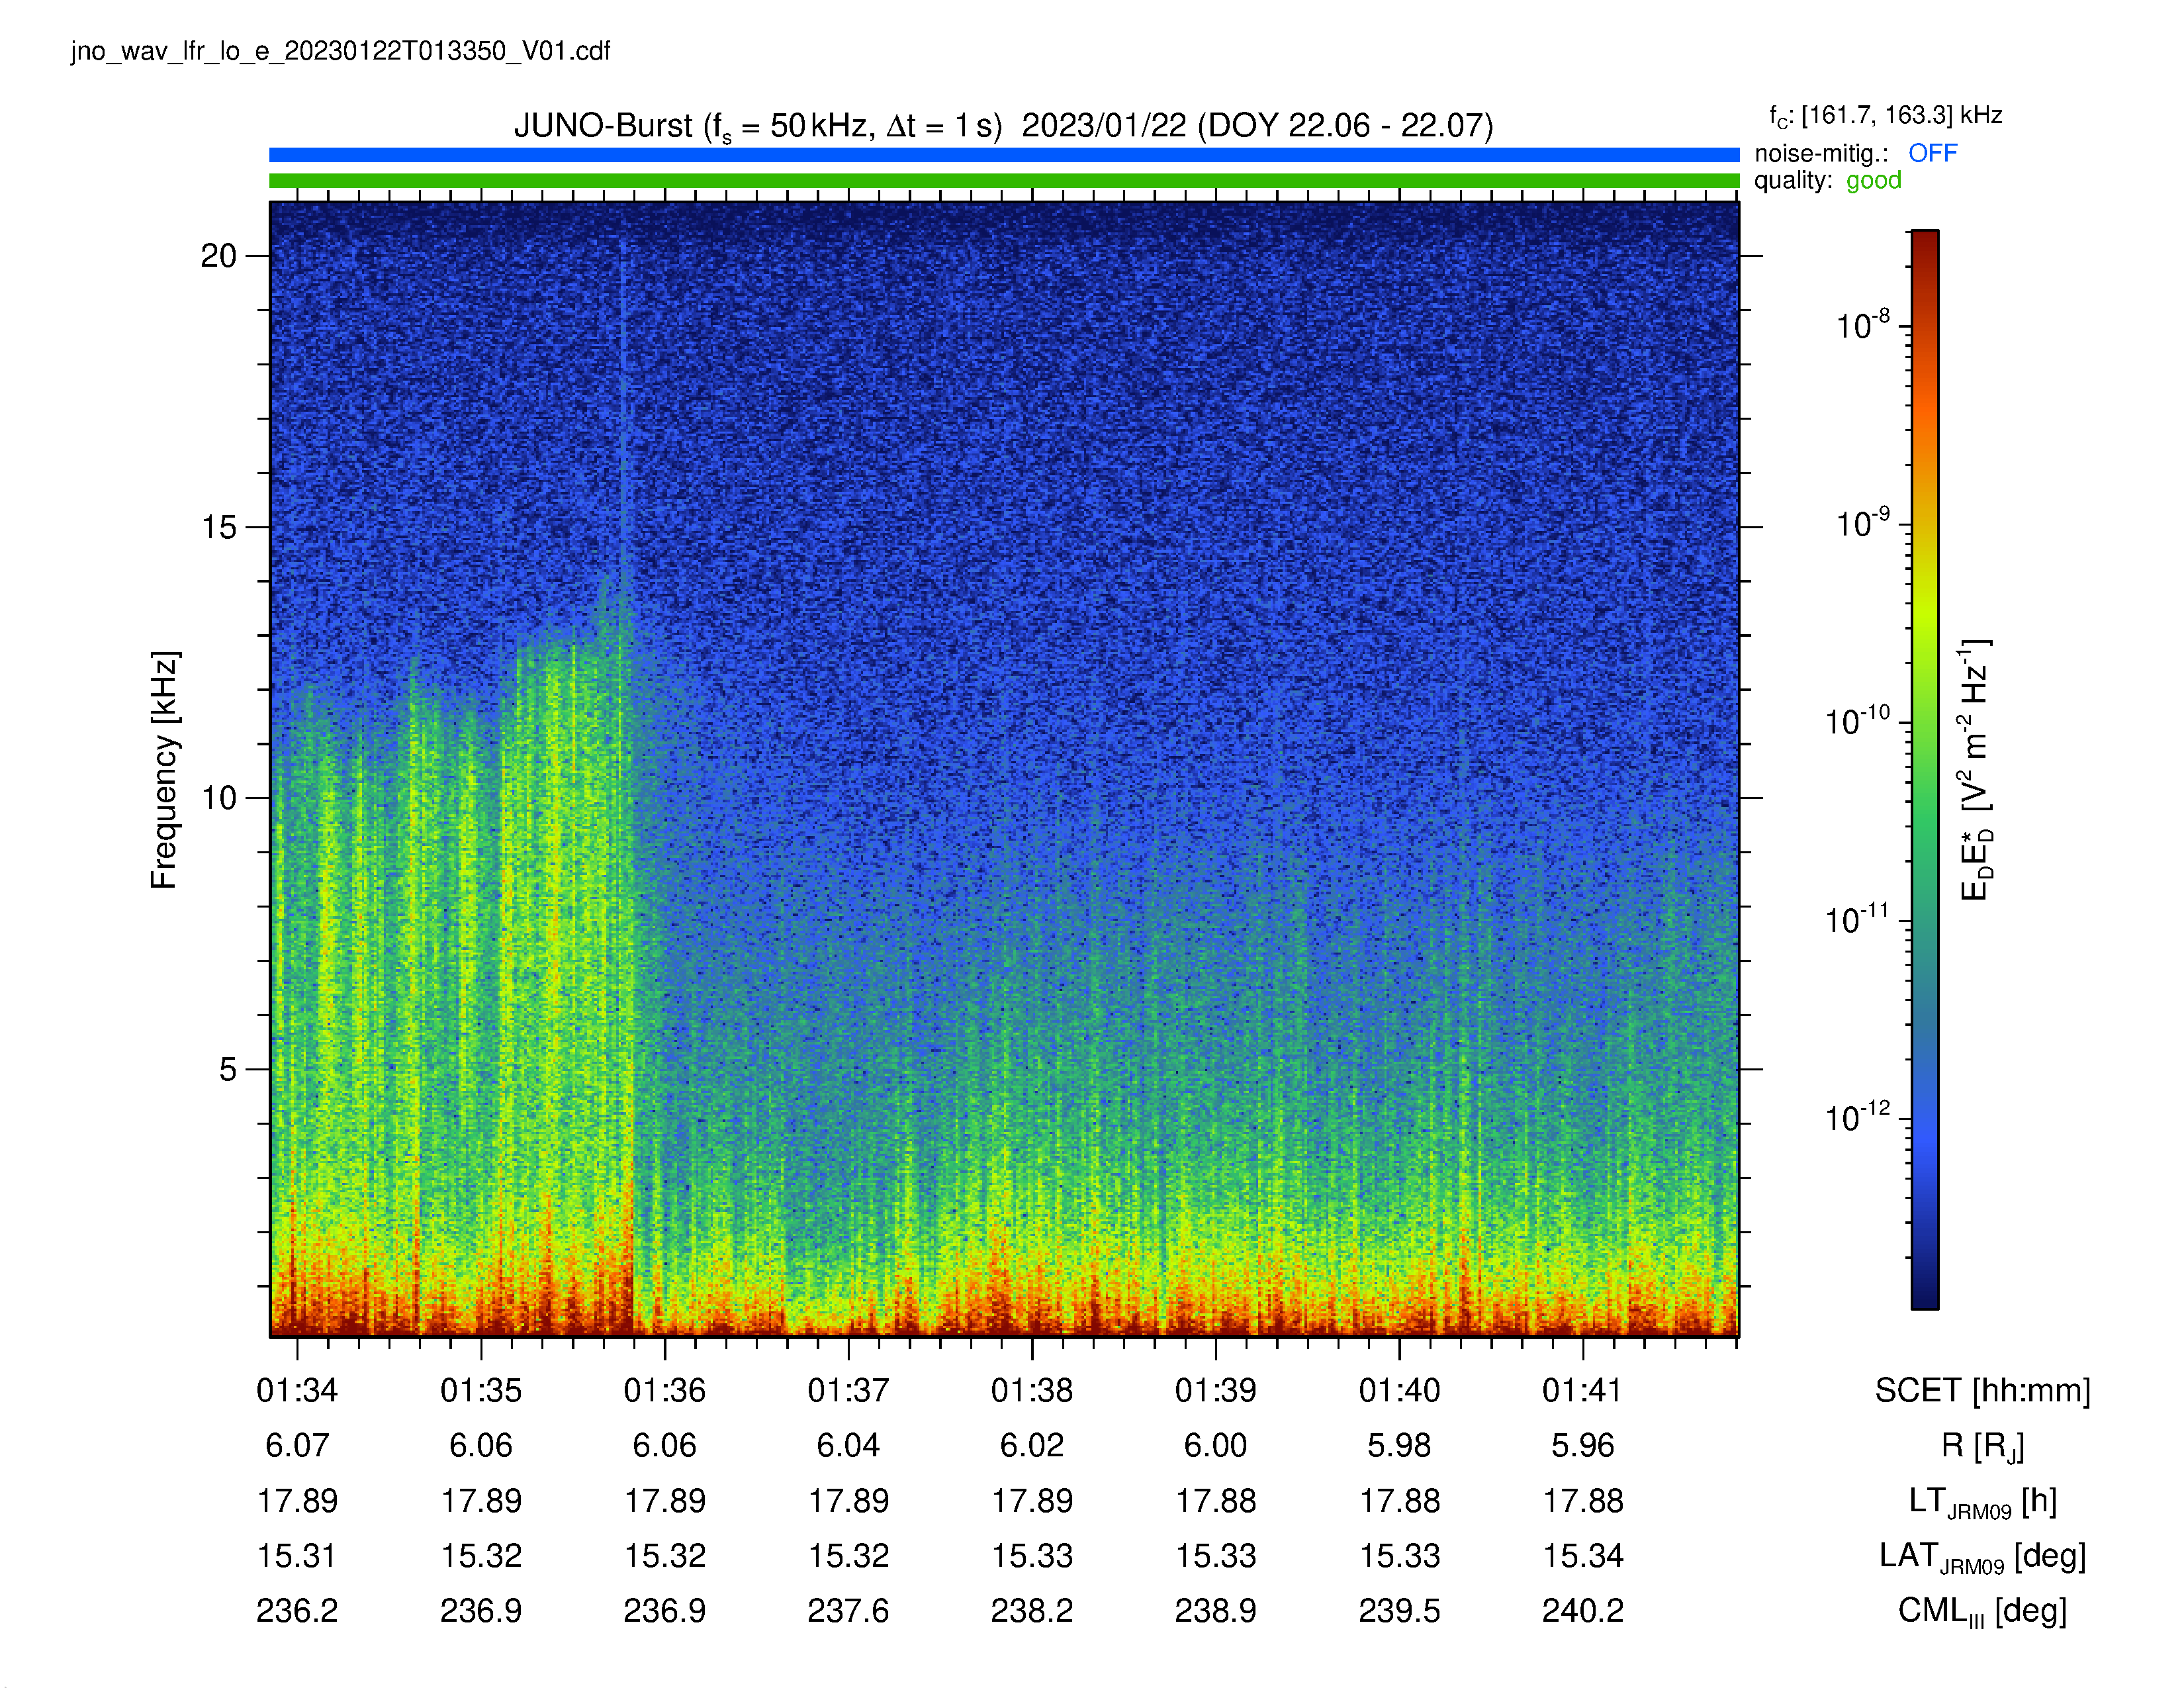This screenshot has height=1688, width=2184.
Task: Click the color scale bar
Action: pos(1924,769)
